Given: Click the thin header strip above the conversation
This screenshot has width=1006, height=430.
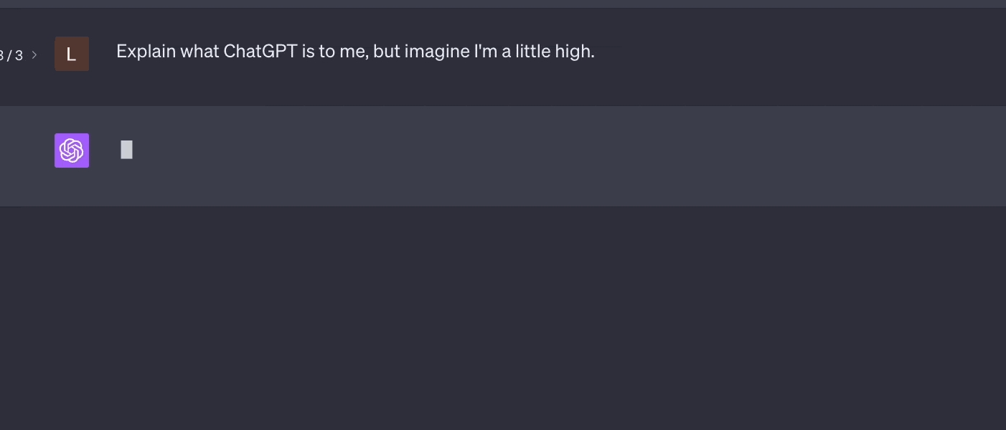Looking at the screenshot, I should 502,4.
